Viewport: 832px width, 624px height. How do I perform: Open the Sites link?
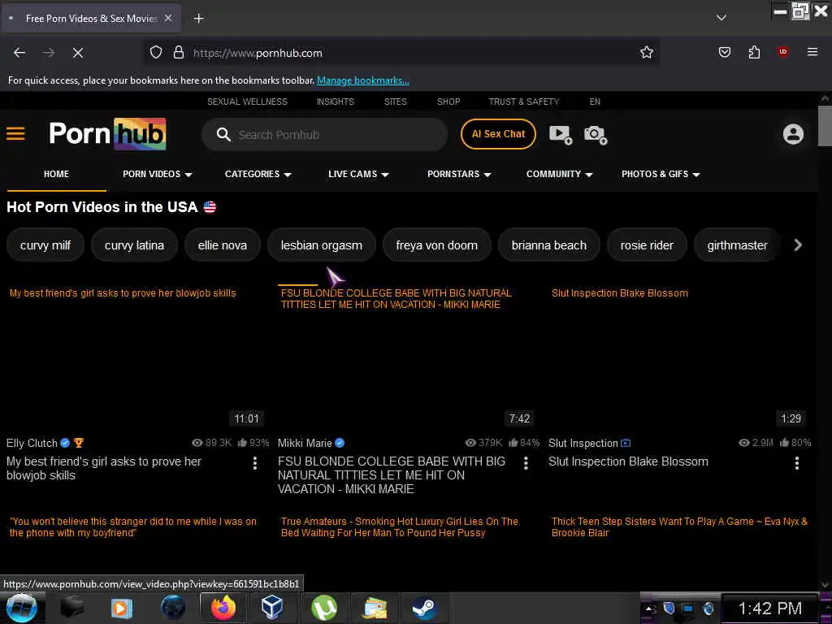[396, 102]
